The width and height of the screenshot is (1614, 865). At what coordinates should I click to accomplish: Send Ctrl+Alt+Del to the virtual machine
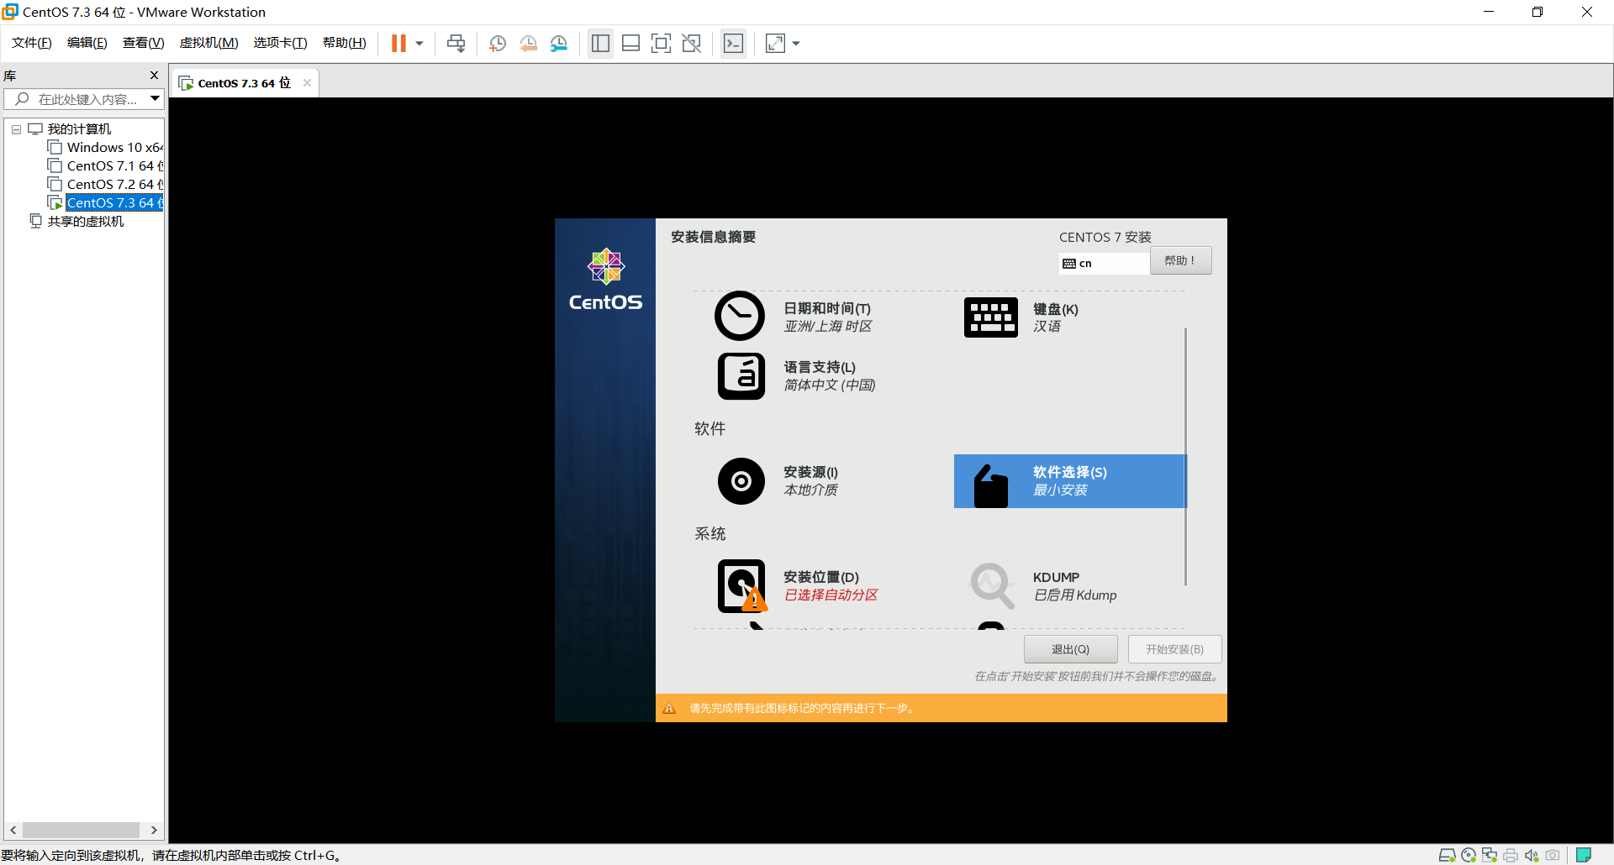tap(456, 44)
